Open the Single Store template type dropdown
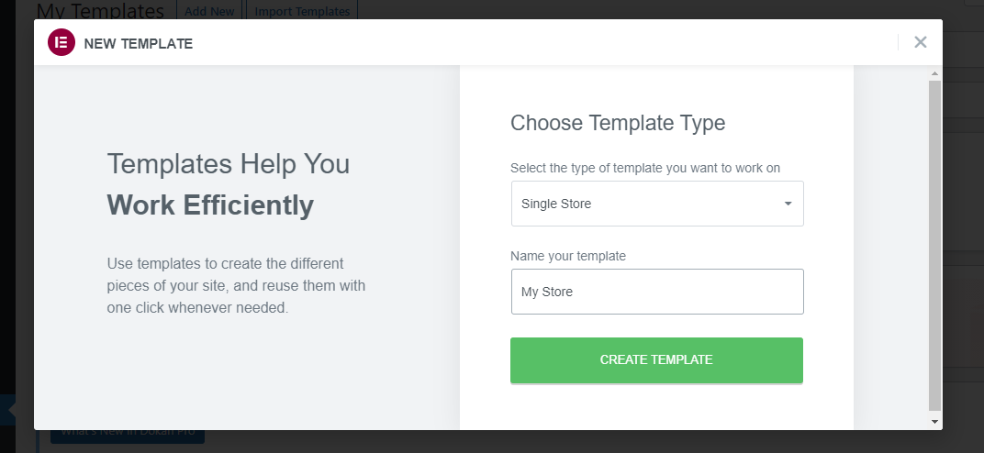The image size is (984, 453). (x=657, y=204)
